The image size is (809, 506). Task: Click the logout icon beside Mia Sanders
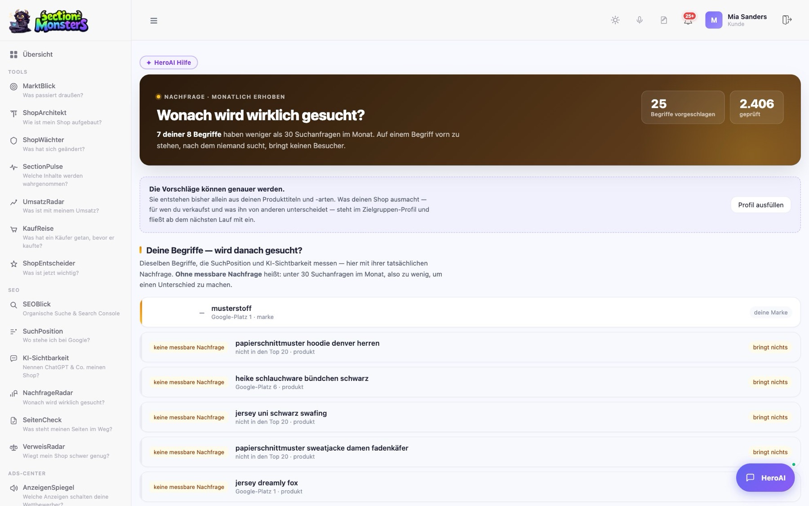click(787, 20)
